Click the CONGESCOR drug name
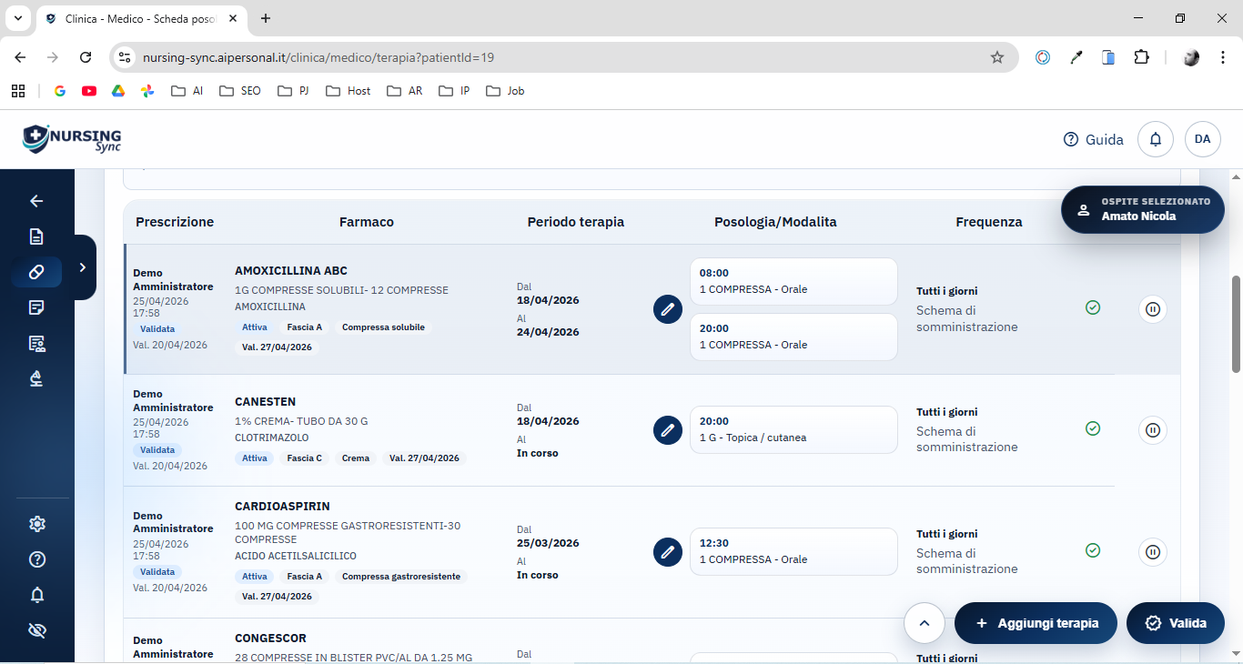The image size is (1243, 664). click(270, 639)
